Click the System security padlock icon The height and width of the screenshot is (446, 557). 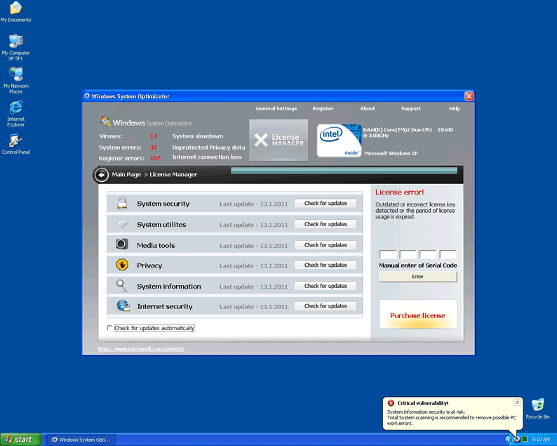[x=122, y=204]
